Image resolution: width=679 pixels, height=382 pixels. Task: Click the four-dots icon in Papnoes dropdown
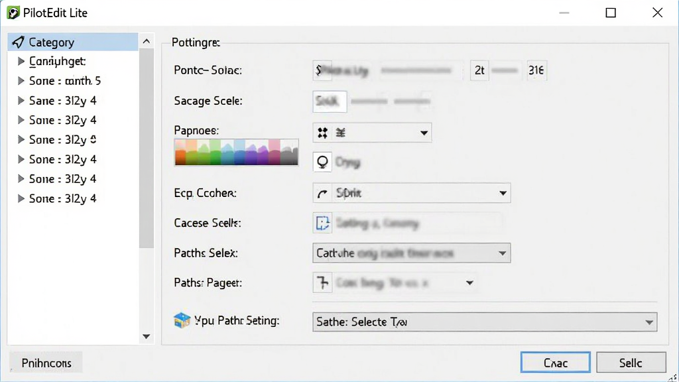pyautogui.click(x=322, y=133)
